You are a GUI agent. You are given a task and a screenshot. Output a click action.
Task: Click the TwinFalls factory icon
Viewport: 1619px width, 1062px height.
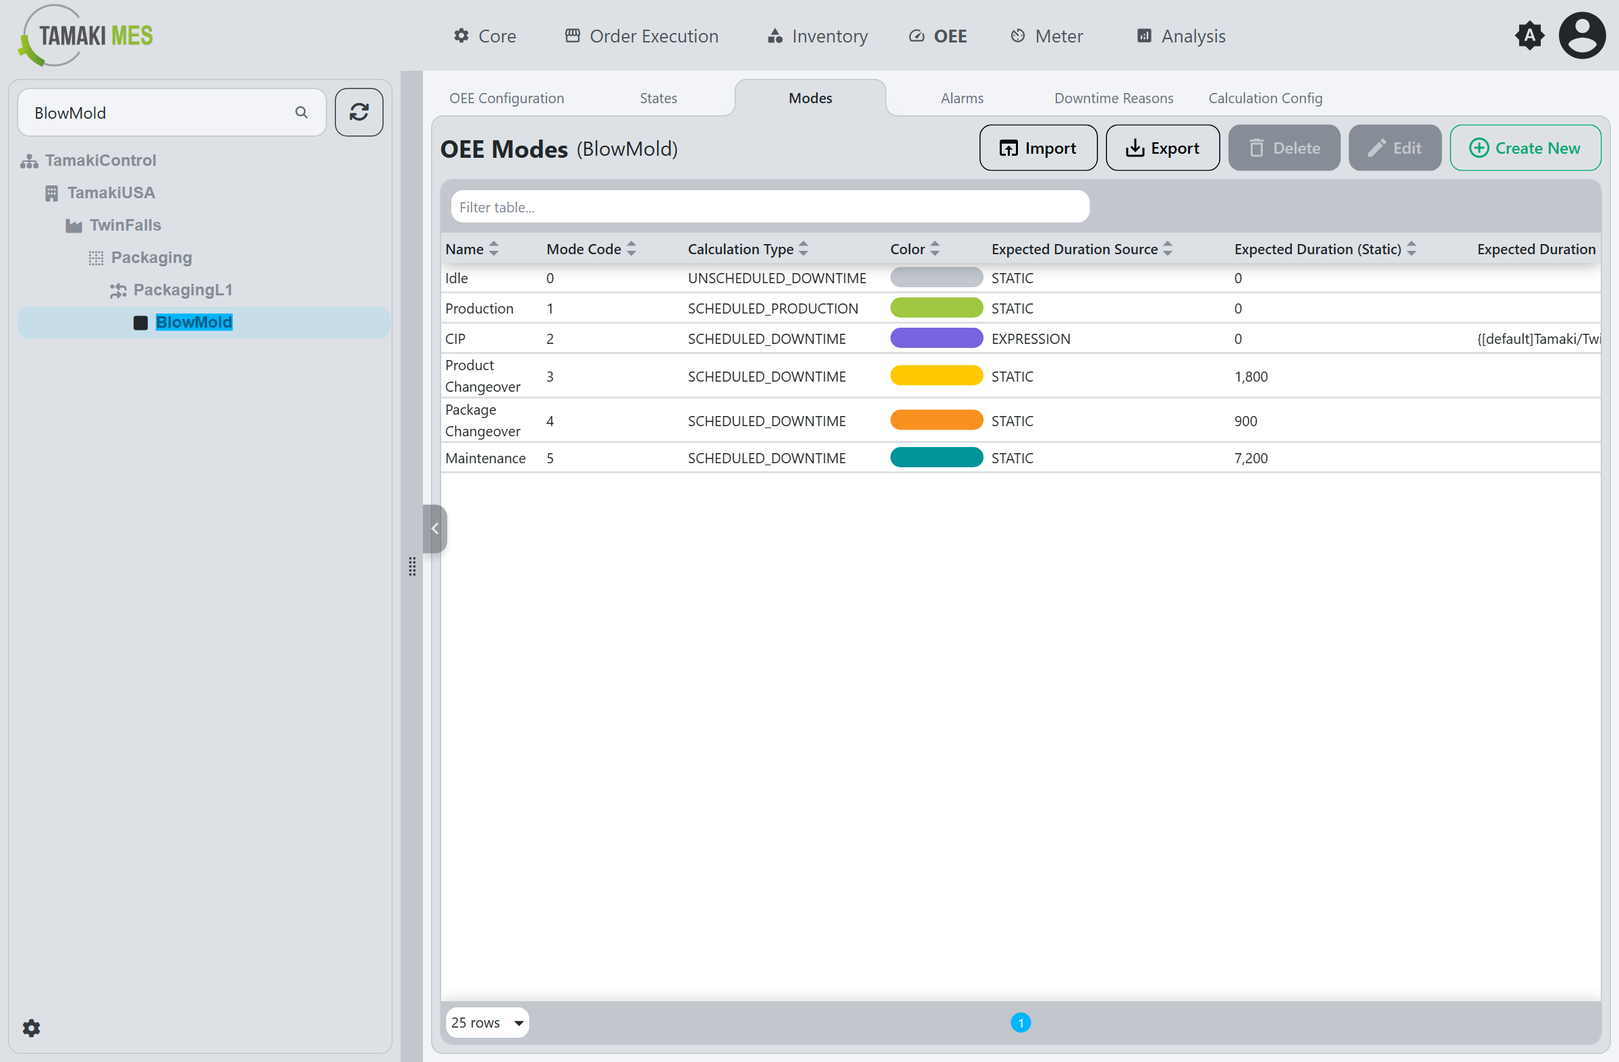point(74,226)
